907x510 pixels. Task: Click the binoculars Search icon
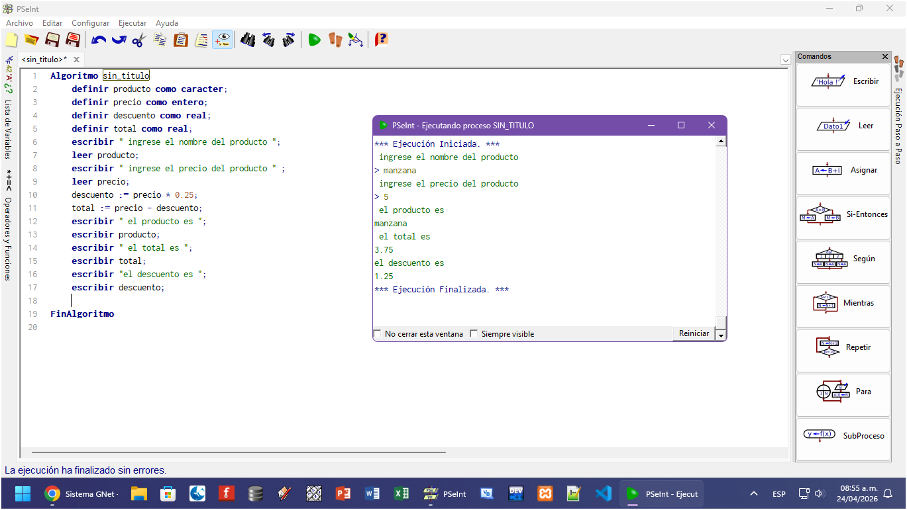click(248, 40)
